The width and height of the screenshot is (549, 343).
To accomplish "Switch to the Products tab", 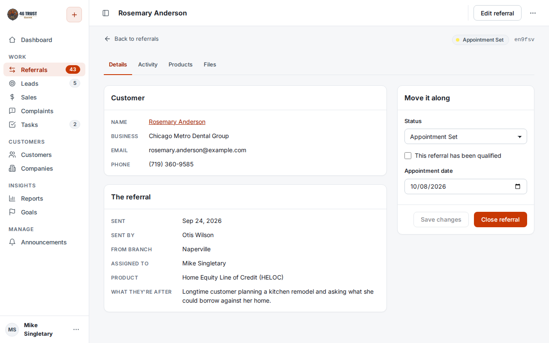I will click(x=181, y=65).
